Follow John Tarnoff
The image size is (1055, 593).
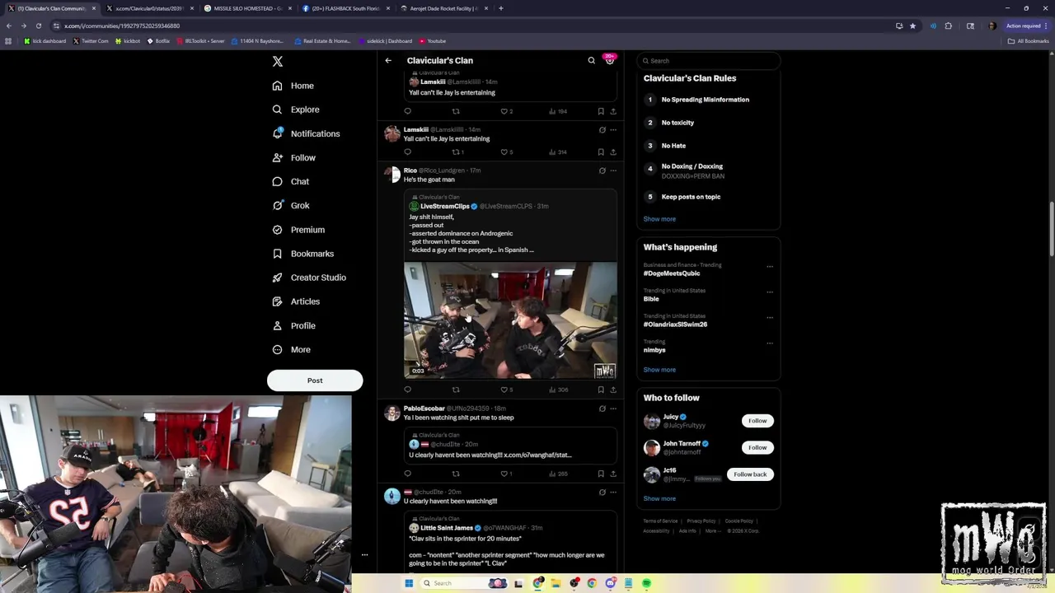pyautogui.click(x=757, y=447)
